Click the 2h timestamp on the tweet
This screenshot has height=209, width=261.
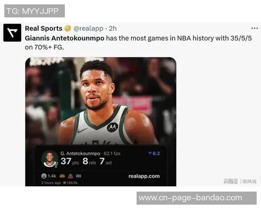pos(113,28)
